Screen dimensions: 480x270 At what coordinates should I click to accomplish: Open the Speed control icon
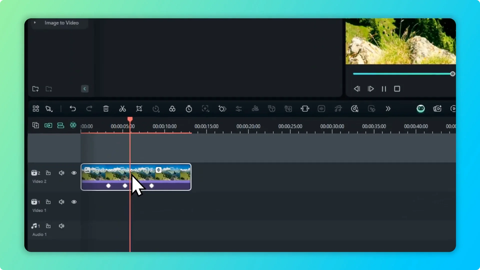click(x=156, y=109)
